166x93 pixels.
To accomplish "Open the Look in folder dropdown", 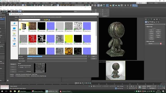I will click(x=40, y=20).
